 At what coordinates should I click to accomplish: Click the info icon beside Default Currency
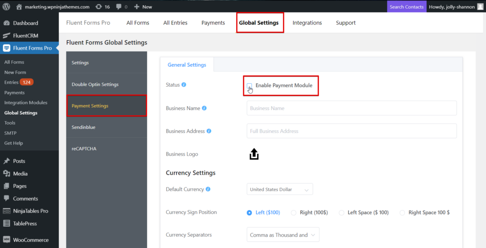(x=208, y=189)
